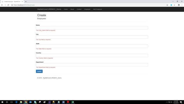Click the localhost address bar URL
Image resolution: width=184 pixels, height=104 pixels.
tap(24, 5)
